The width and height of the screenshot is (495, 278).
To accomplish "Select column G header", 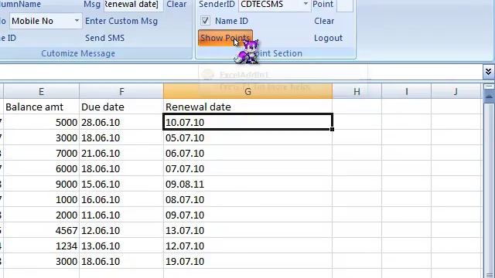I will 247,91.
